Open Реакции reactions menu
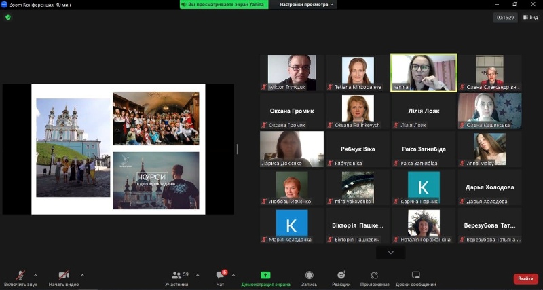This screenshot has width=543, height=290. [x=341, y=278]
